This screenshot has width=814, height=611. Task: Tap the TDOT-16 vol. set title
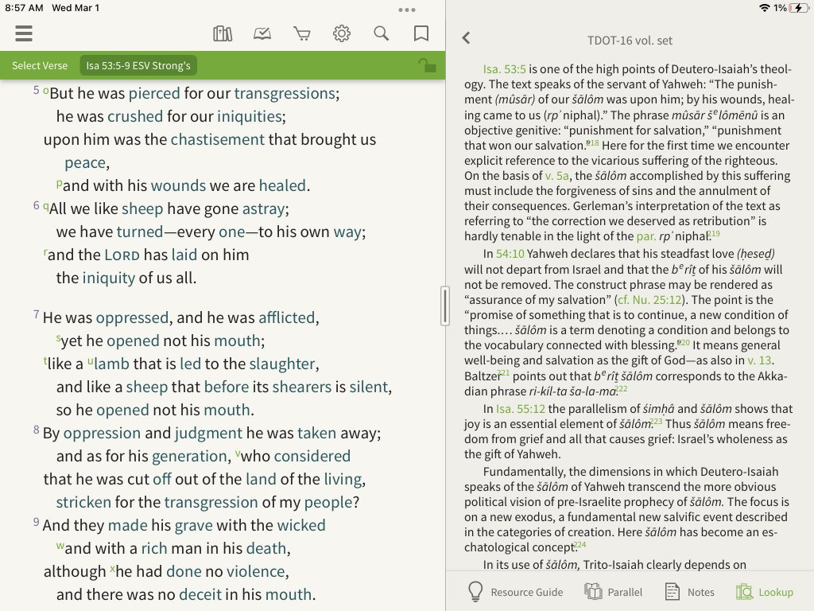tap(630, 41)
